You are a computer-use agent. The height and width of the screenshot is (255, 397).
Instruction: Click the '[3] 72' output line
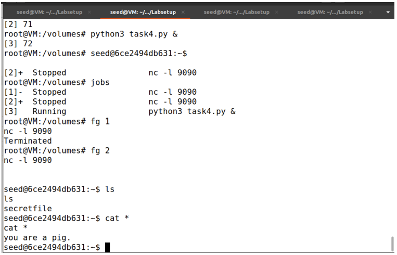(x=18, y=44)
